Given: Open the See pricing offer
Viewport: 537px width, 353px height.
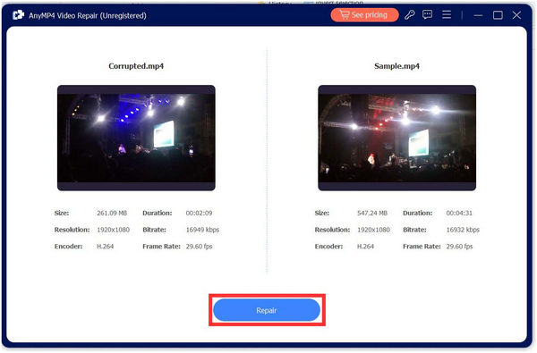Looking at the screenshot, I should 364,15.
